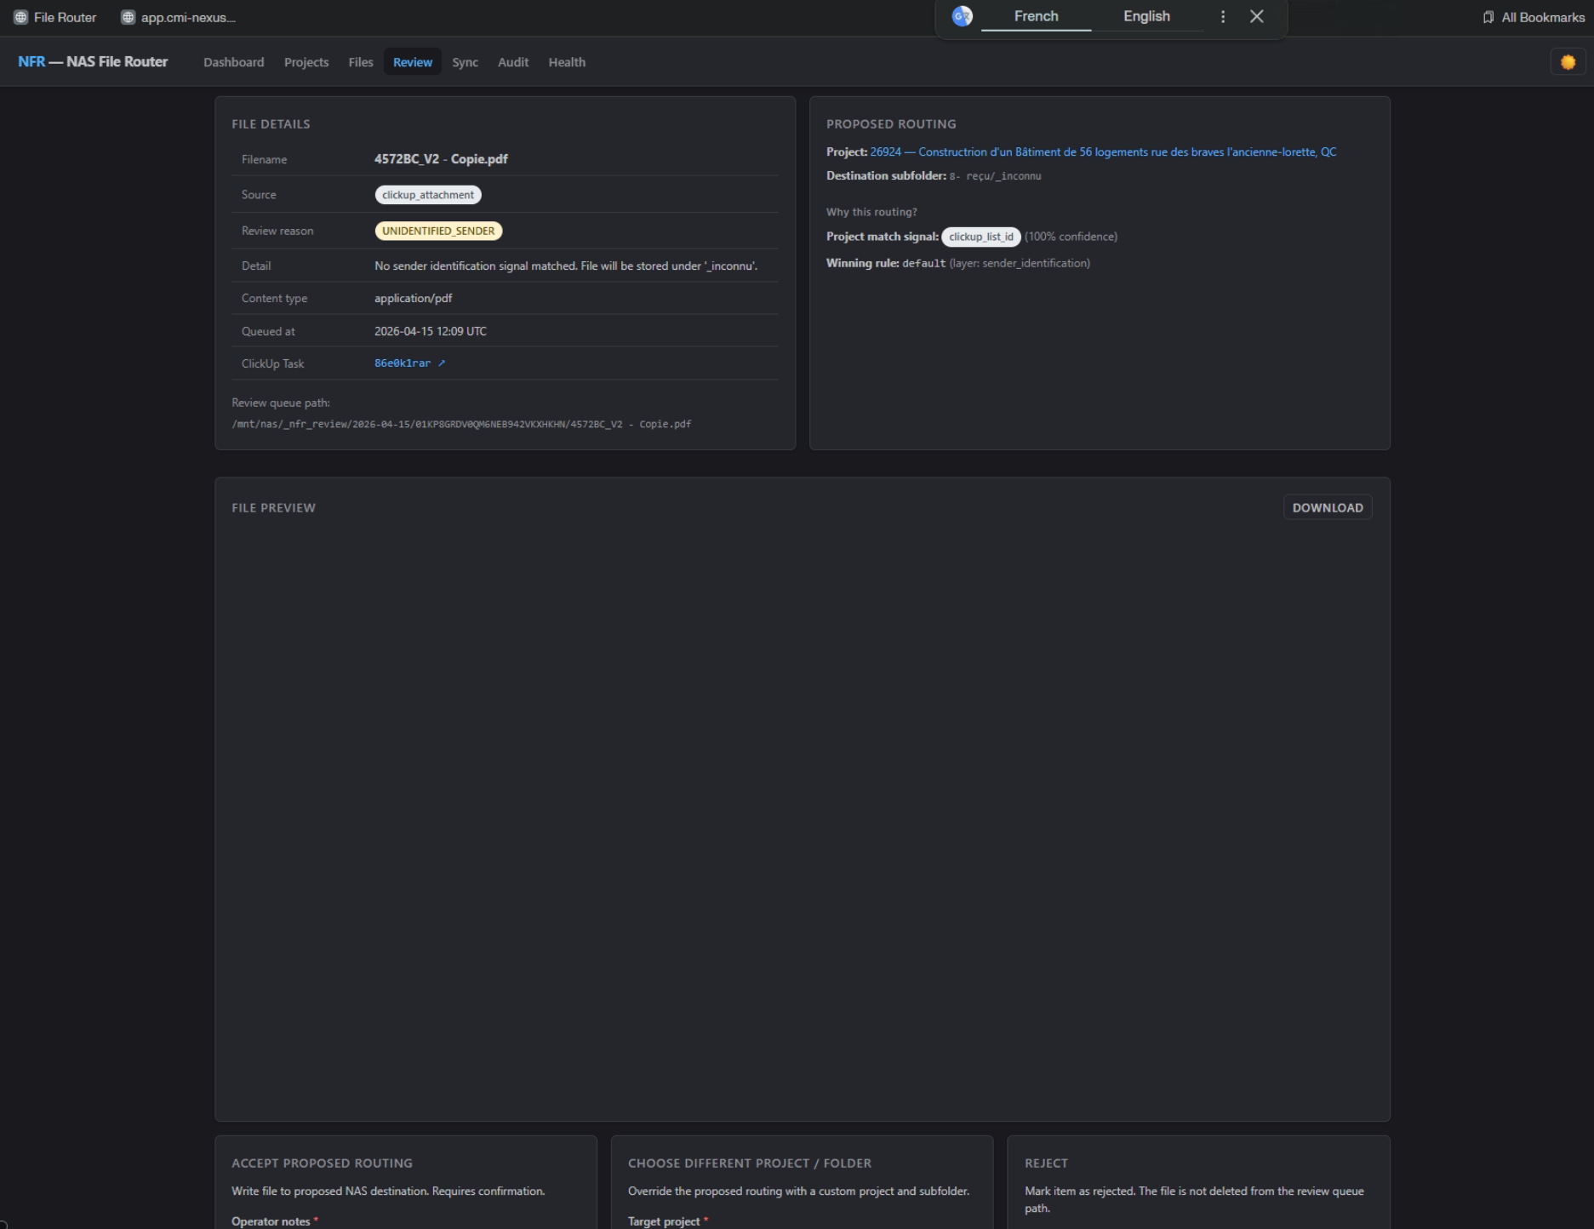Image resolution: width=1594 pixels, height=1229 pixels.
Task: Open the All Bookmarks folder
Action: pyautogui.click(x=1533, y=18)
